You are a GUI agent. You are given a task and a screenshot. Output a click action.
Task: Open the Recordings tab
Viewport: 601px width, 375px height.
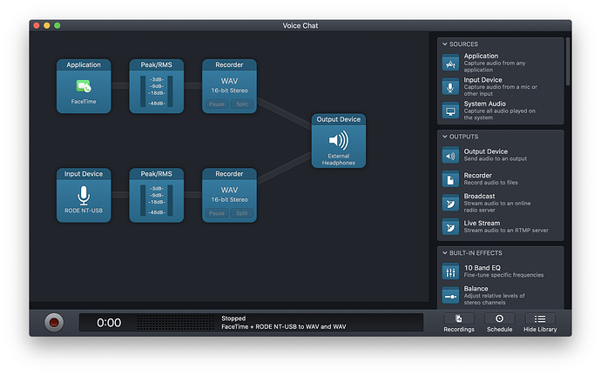[x=459, y=323]
